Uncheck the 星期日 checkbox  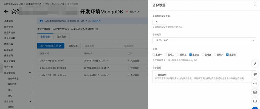tap(227, 55)
